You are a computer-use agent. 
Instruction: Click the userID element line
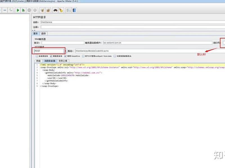(57, 78)
